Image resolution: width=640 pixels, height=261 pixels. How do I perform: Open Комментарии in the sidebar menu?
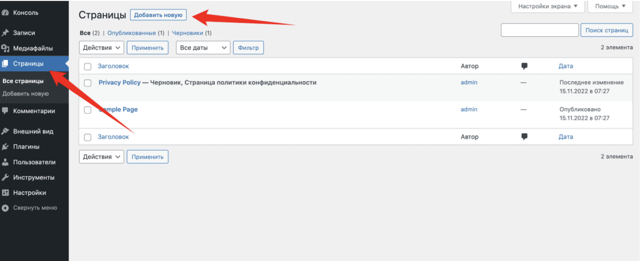point(34,111)
